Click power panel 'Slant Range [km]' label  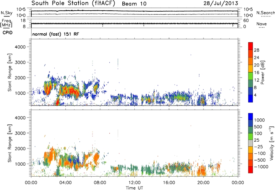pyautogui.click(x=10, y=72)
